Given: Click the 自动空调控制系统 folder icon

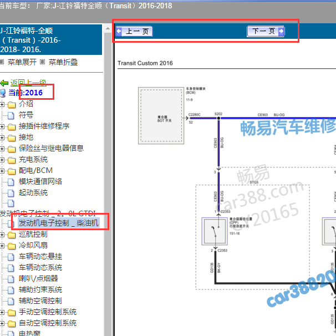Looking at the screenshot, I should tap(12, 324).
